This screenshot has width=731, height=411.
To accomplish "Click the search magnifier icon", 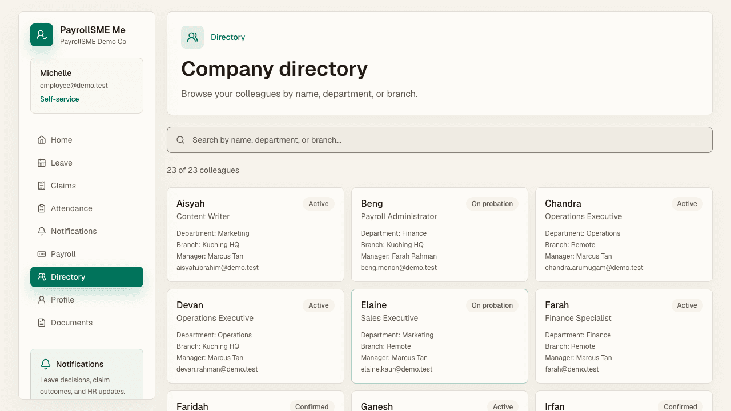I will tap(180, 140).
